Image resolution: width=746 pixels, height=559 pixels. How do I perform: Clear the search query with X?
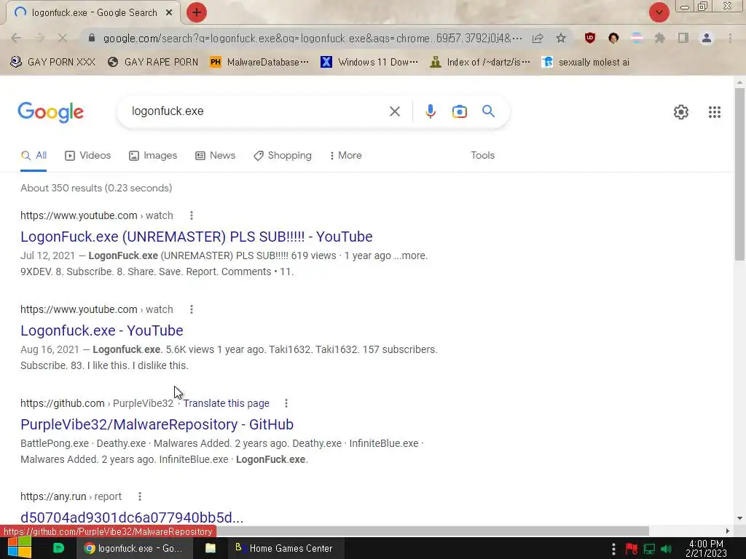coord(394,111)
